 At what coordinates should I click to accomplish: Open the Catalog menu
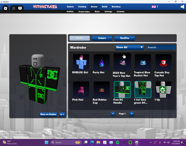[x=82, y=7]
